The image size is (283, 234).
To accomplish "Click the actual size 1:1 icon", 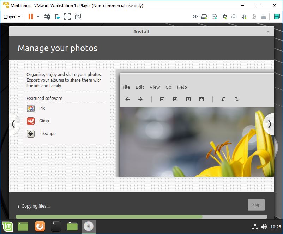I will click(x=188, y=99).
